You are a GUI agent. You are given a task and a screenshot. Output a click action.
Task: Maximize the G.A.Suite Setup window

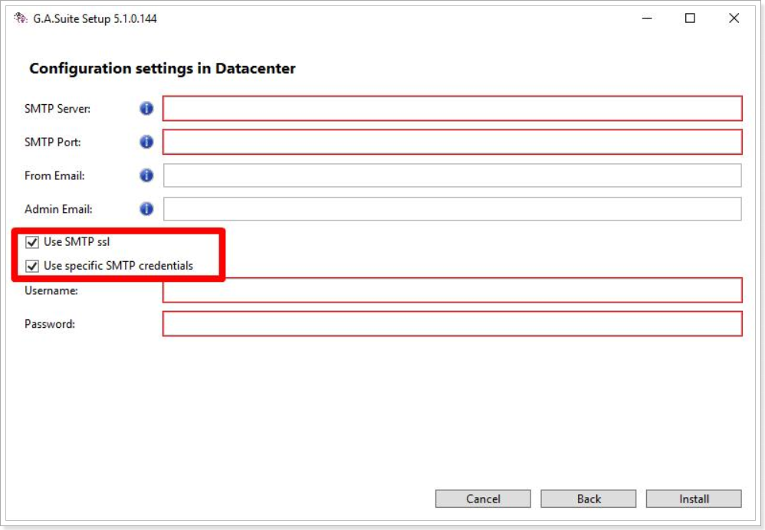click(x=690, y=18)
